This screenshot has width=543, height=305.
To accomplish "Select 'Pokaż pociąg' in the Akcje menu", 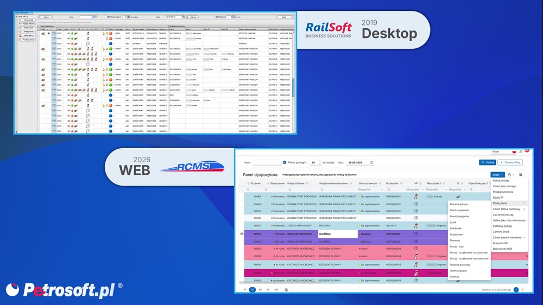I will [501, 181].
